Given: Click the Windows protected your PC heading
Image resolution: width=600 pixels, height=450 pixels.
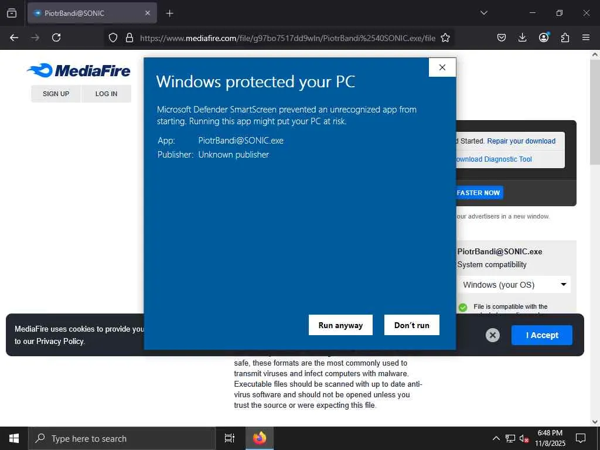Looking at the screenshot, I should (255, 82).
